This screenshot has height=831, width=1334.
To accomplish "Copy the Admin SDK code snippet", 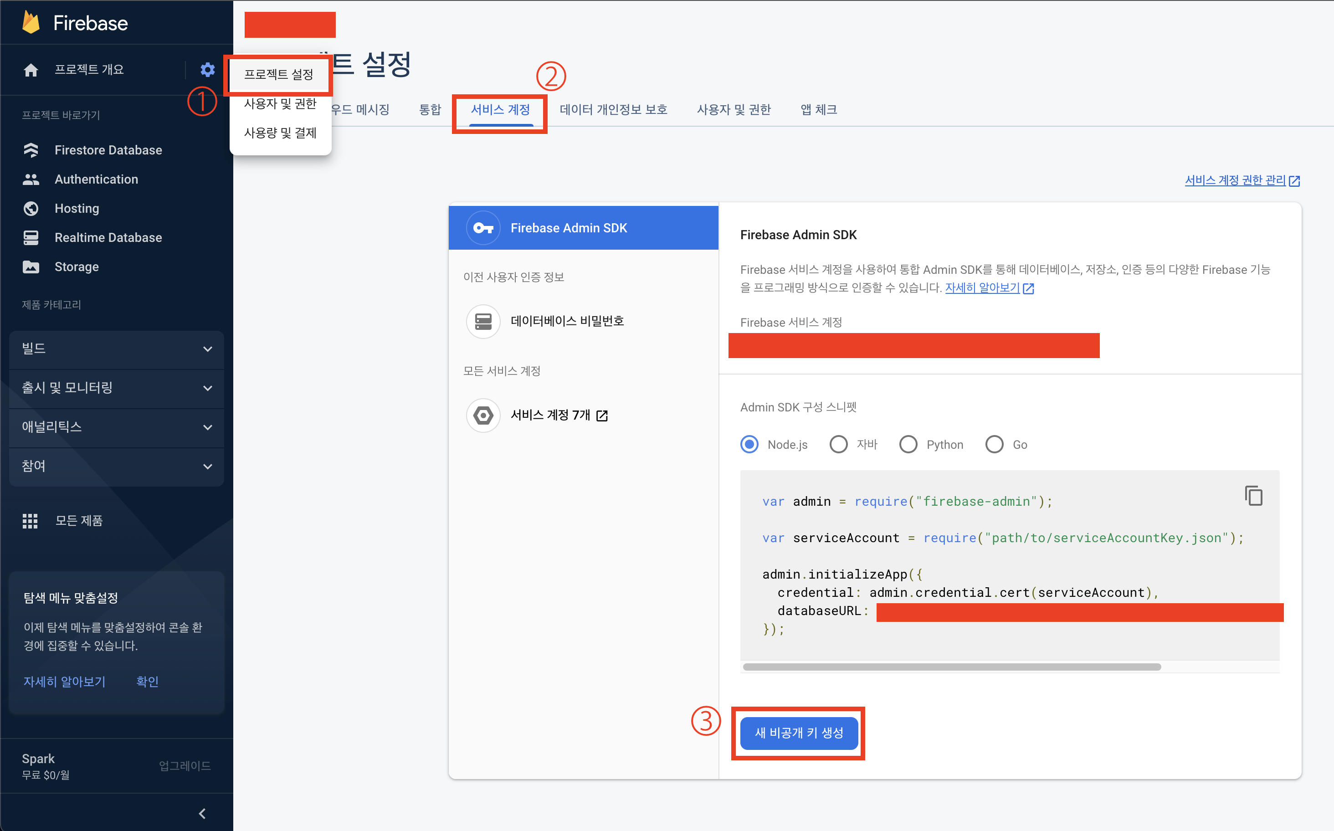I will pyautogui.click(x=1253, y=496).
